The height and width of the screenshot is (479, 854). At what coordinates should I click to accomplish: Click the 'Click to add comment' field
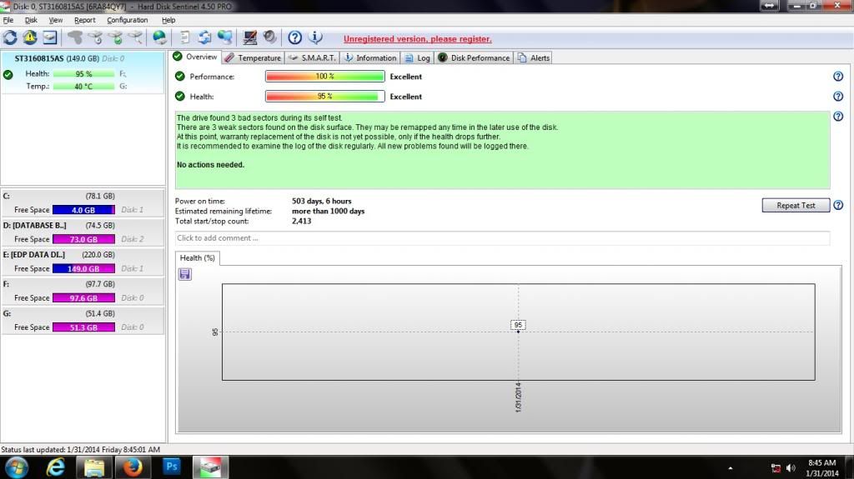pyautogui.click(x=502, y=238)
